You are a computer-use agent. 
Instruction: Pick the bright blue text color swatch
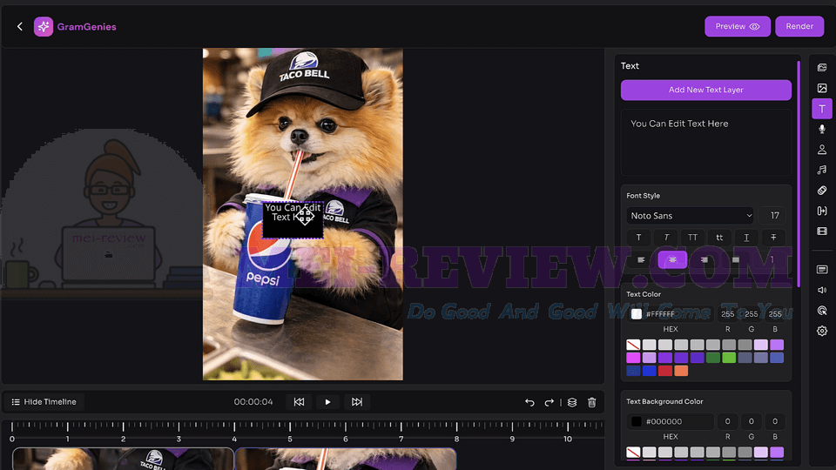click(x=650, y=371)
